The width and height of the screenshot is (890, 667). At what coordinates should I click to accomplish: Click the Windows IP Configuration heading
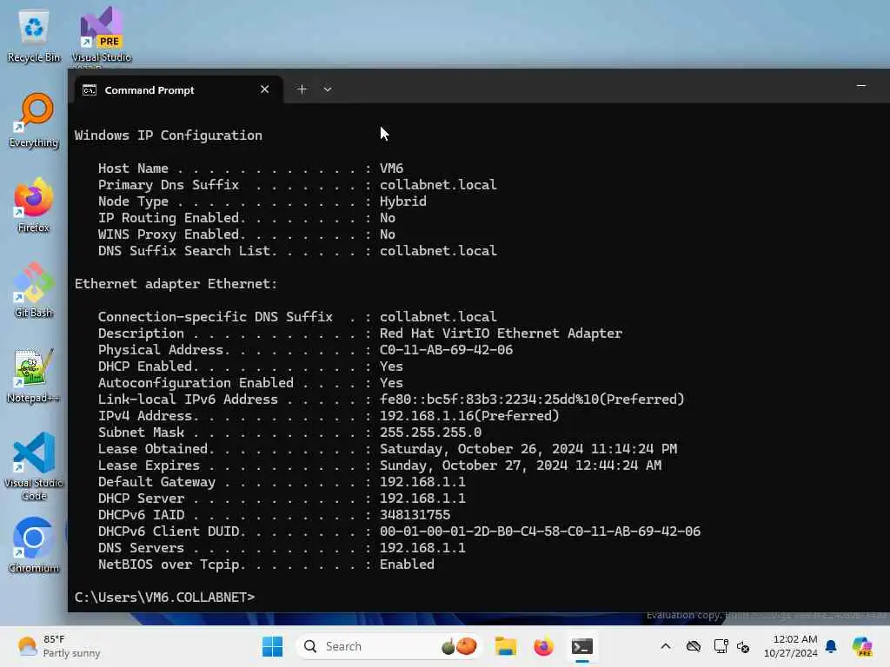coord(169,135)
